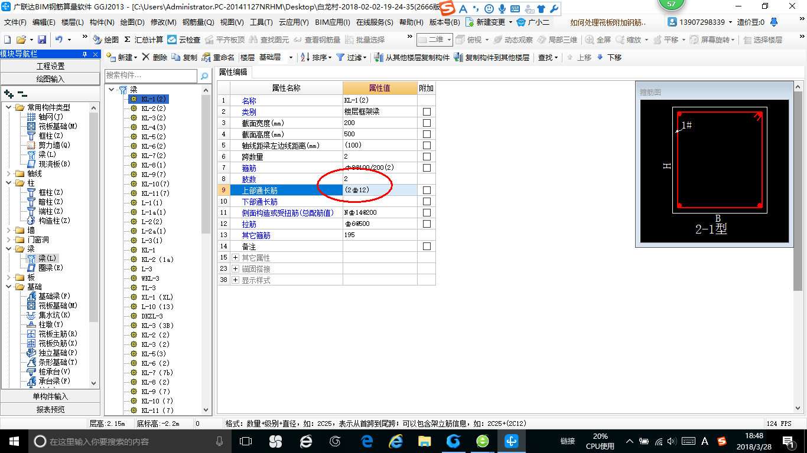
Task: Click the new file icon
Action: [7, 40]
